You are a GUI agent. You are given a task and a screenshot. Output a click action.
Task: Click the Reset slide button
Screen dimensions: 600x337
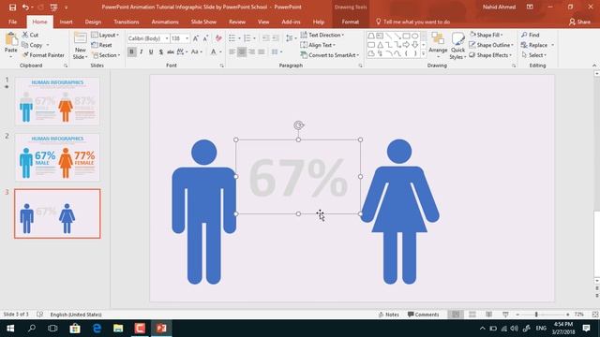pos(102,45)
